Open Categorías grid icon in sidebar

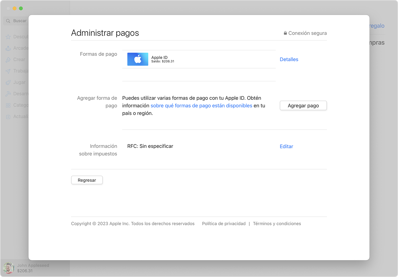coord(8,105)
